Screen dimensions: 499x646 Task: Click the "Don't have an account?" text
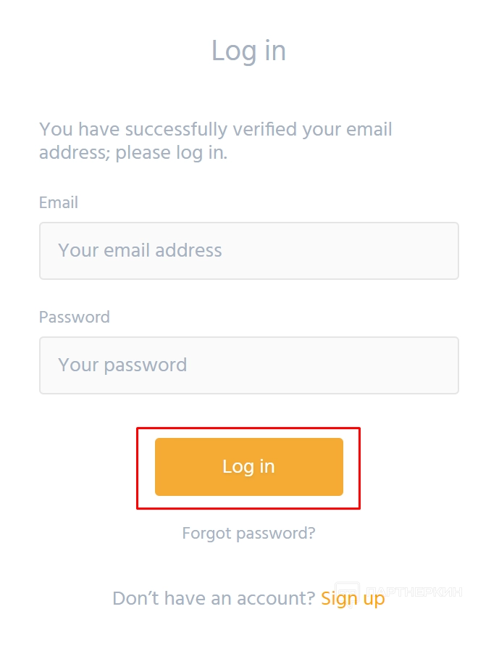[213, 599]
